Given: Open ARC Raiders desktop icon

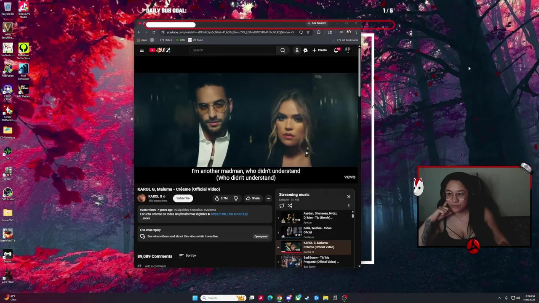Looking at the screenshot, I should (x=23, y=91).
